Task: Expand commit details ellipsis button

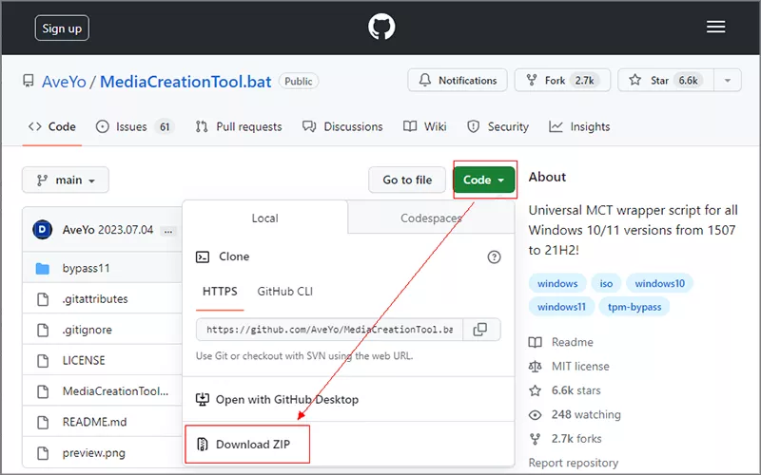Action: click(168, 231)
